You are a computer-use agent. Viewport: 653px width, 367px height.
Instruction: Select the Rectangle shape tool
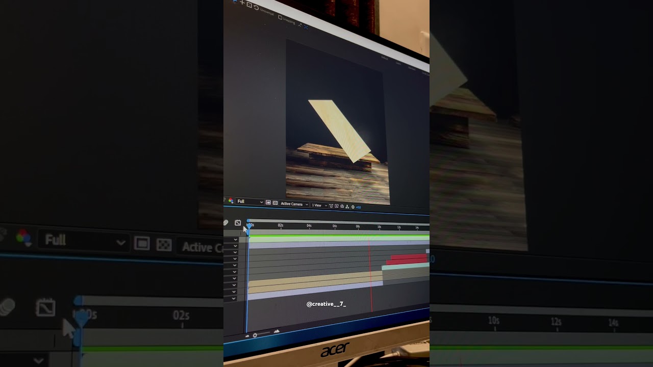[249, 5]
